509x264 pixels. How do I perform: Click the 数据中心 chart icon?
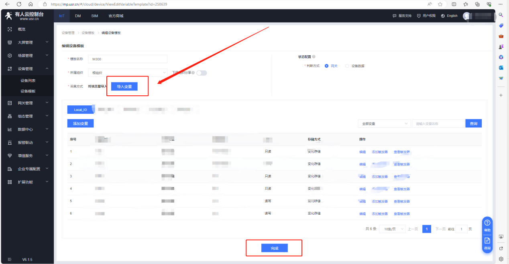click(x=10, y=129)
